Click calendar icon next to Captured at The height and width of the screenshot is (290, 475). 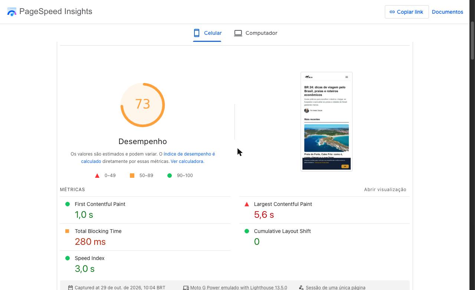pyautogui.click(x=71, y=287)
